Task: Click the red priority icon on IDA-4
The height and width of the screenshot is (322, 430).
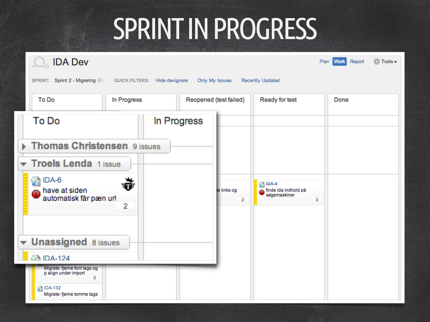Action: tap(262, 192)
